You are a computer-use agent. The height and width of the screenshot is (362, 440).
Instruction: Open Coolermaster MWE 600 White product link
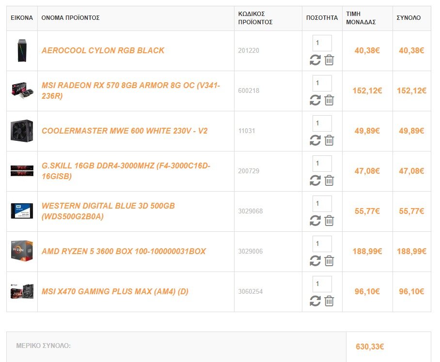point(125,131)
